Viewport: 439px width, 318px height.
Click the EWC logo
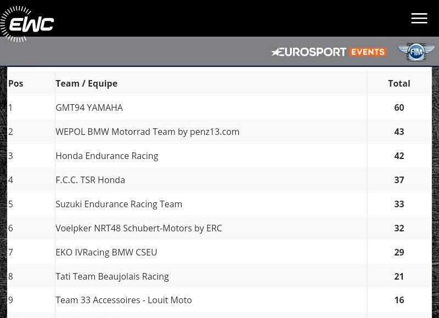(x=27, y=24)
